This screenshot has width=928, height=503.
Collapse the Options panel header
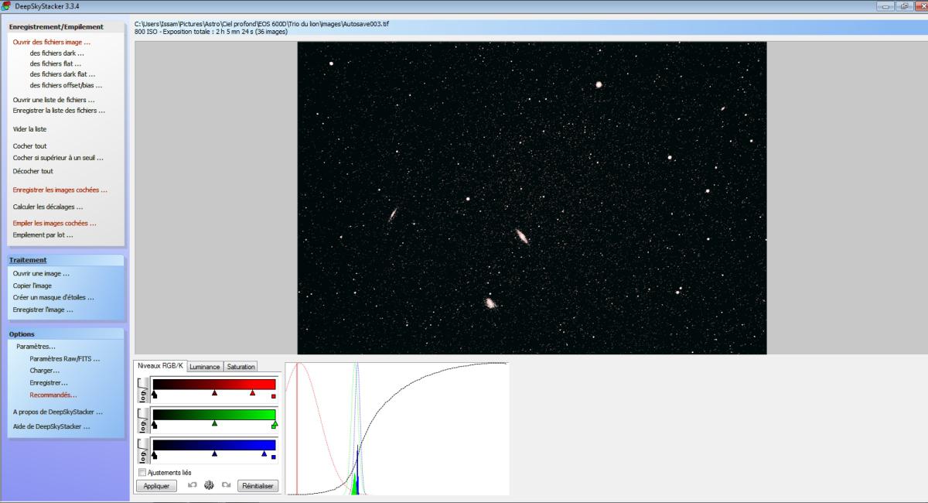point(66,334)
